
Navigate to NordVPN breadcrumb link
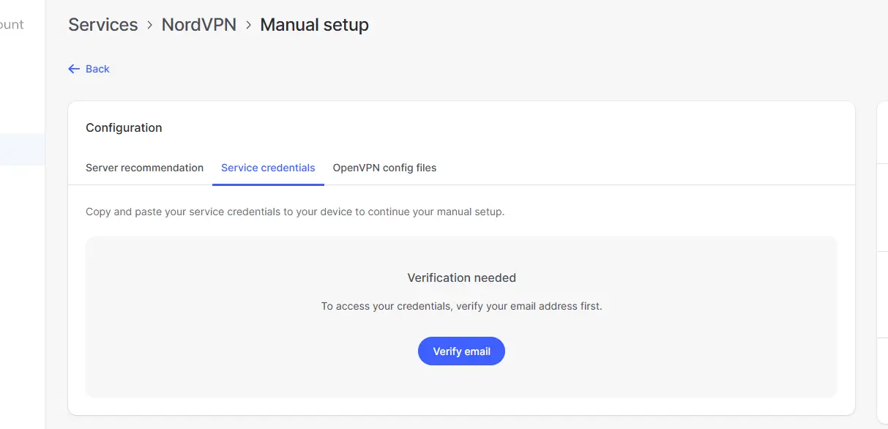pos(199,25)
